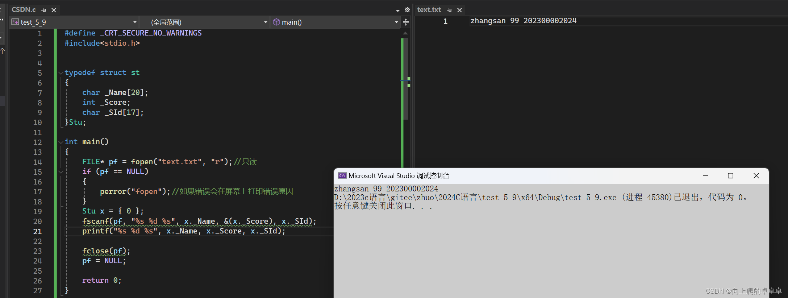
Task: Close the CSDN.c tab
Action: (54, 10)
